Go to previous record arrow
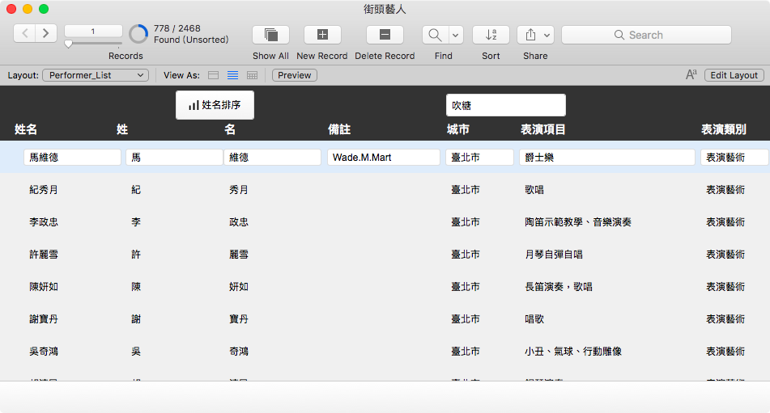Screen dimensions: 770x413 pyautogui.click(x=24, y=33)
